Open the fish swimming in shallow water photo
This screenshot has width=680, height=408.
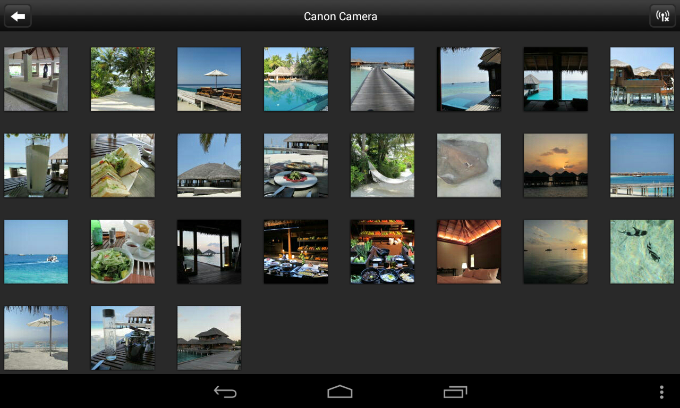pos(642,251)
